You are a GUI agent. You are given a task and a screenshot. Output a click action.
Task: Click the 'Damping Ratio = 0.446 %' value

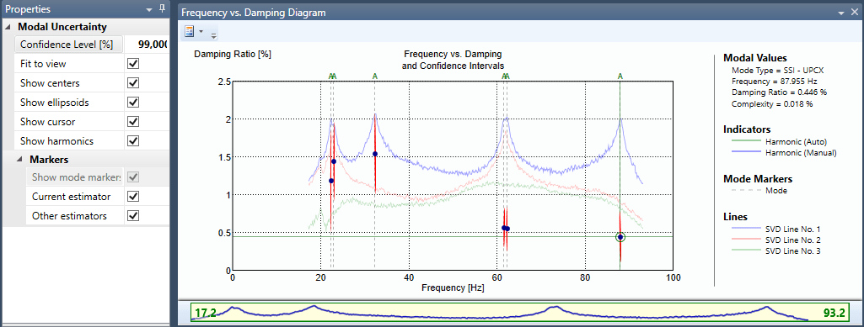pyautogui.click(x=779, y=92)
